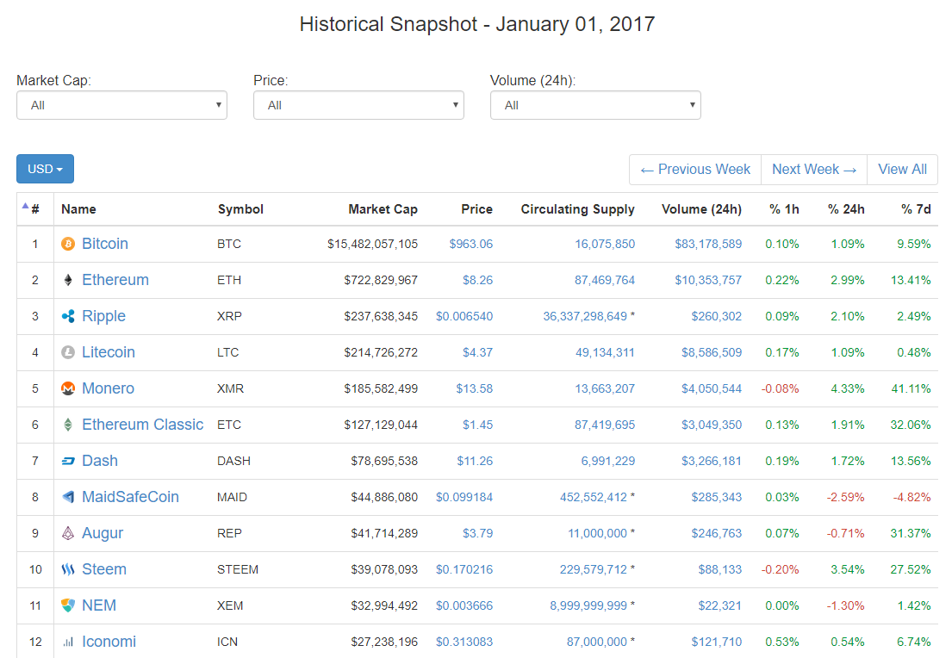
Task: Click the Iconomi logo icon
Action: (68, 642)
